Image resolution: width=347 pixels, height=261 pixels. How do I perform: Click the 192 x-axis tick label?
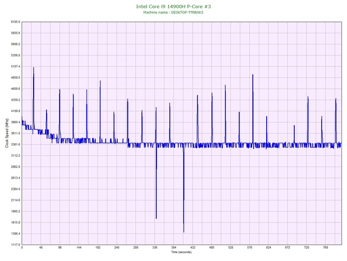pyautogui.click(x=98, y=248)
